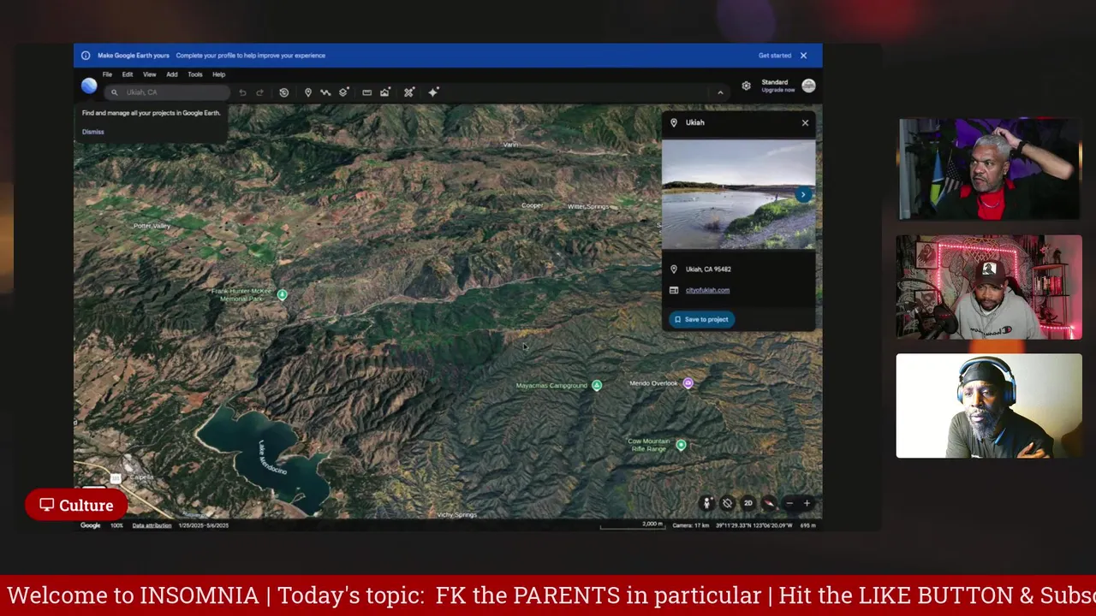Screen dimensions: 1096x616
Task: Open the Edit menu
Action: (128, 74)
